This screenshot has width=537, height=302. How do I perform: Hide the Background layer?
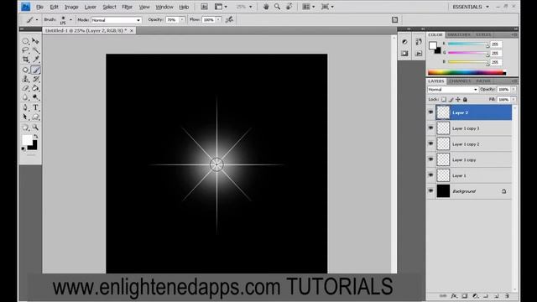(x=430, y=191)
